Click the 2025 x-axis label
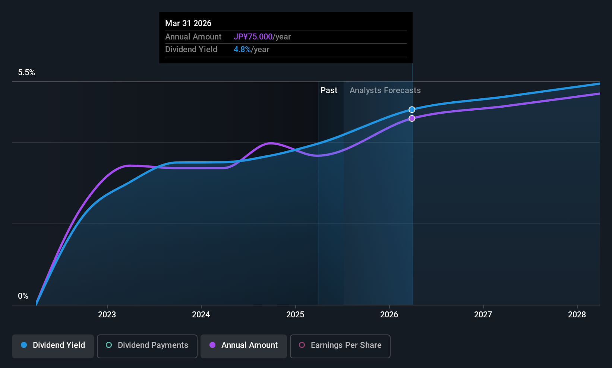 coord(295,315)
